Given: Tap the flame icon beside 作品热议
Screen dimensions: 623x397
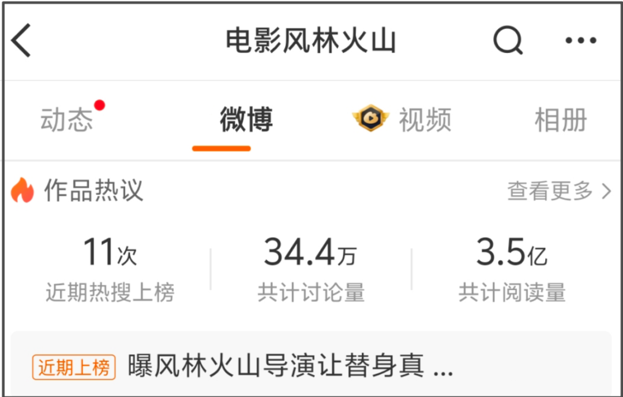Looking at the screenshot, I should (22, 190).
